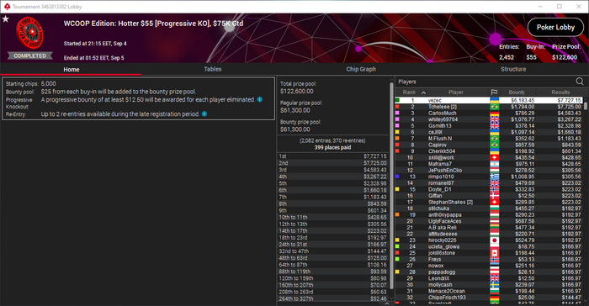The width and height of the screenshot is (589, 306).
Task: Click the German flag in CarlosMuch row
Action: pos(495,113)
